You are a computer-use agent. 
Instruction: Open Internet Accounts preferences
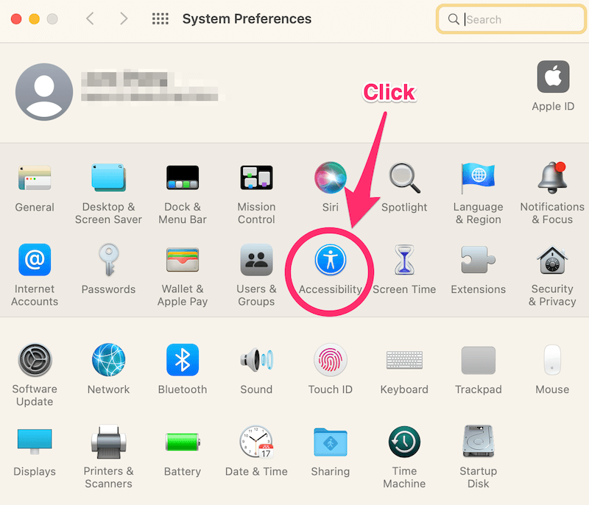pos(35,260)
